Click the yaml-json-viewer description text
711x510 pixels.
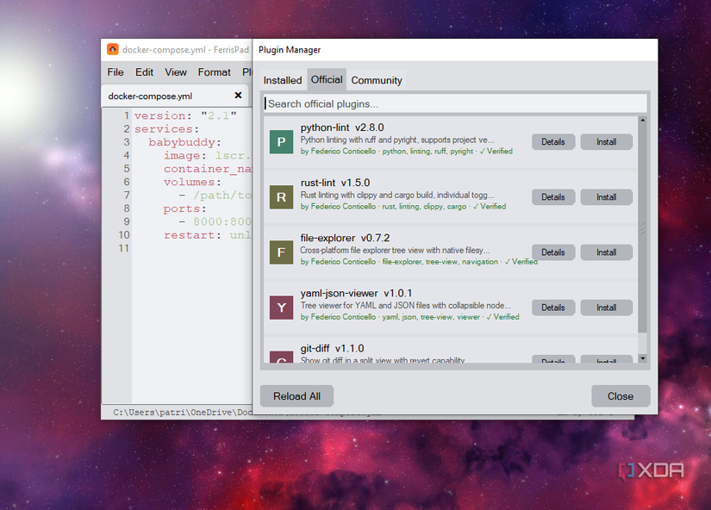[406, 306]
